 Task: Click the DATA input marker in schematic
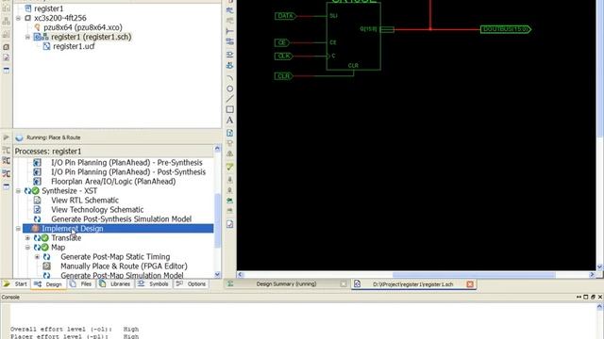pyautogui.click(x=285, y=16)
